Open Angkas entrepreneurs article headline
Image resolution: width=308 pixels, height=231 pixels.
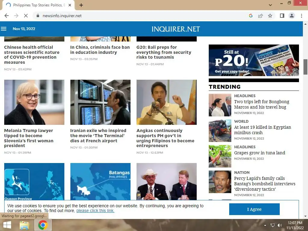coord(165,138)
